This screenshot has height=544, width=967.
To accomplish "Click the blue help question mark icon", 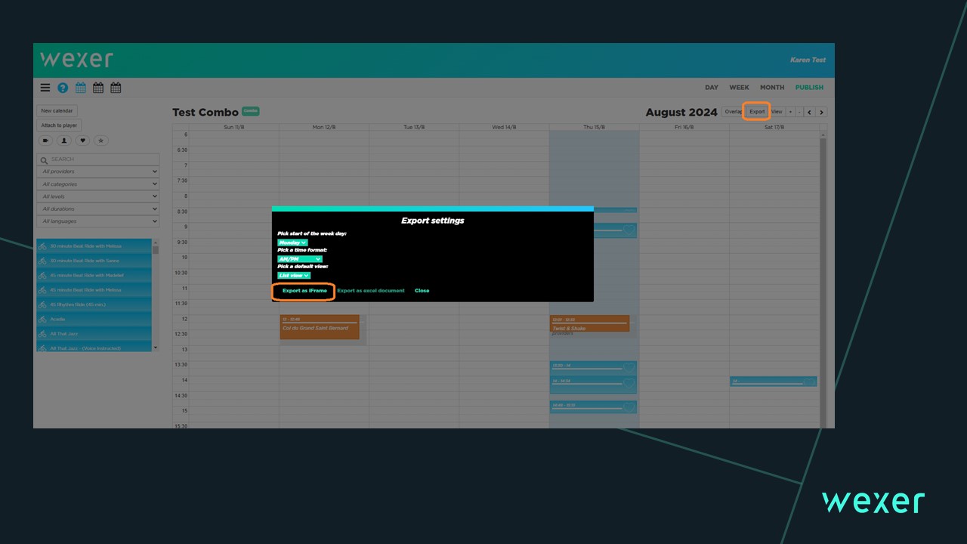I will coord(63,88).
